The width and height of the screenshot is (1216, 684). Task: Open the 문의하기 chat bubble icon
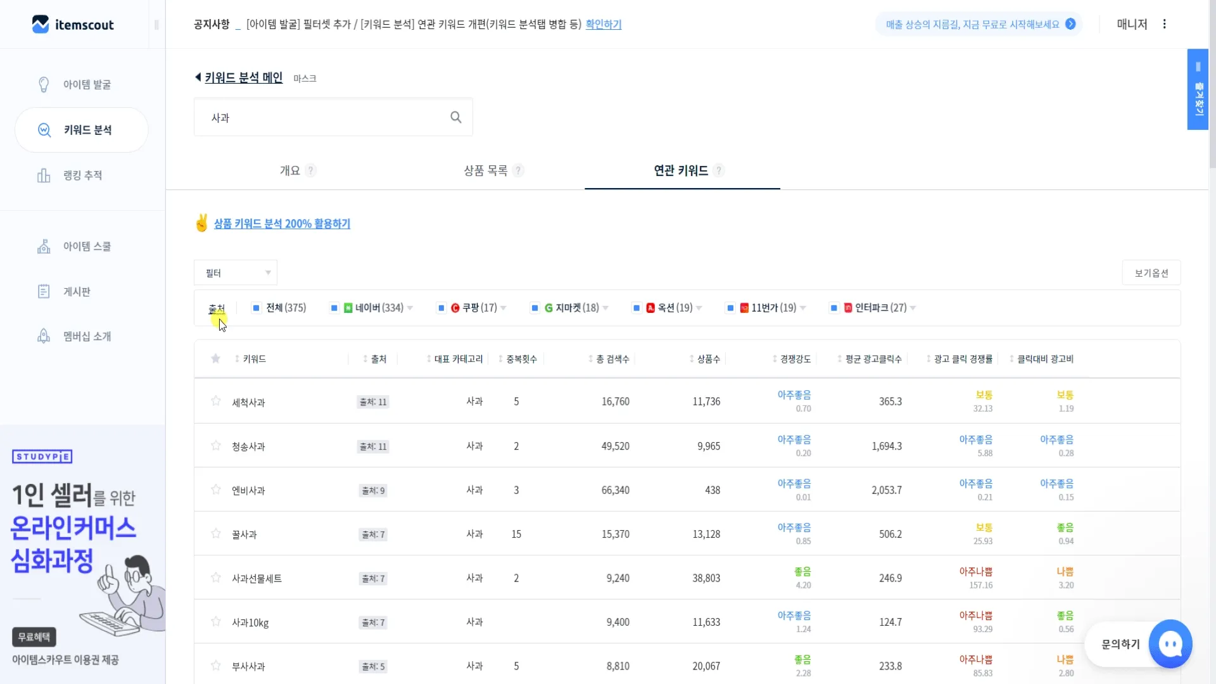click(x=1170, y=644)
